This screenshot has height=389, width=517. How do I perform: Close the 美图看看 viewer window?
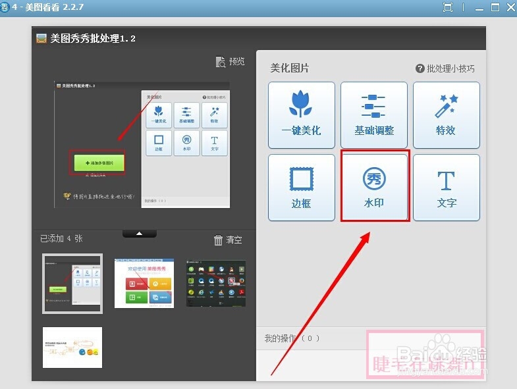tap(510, 7)
